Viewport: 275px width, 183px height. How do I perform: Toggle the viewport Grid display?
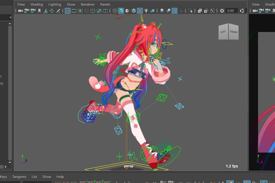(x=68, y=11)
